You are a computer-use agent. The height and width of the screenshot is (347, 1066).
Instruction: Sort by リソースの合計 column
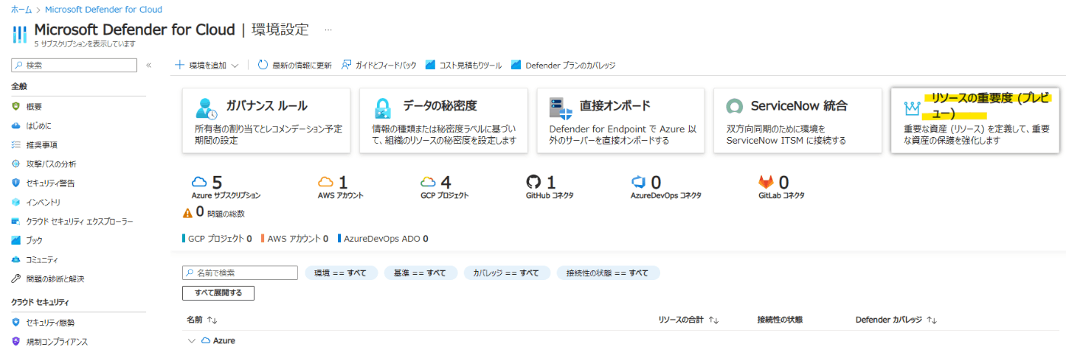(x=688, y=320)
